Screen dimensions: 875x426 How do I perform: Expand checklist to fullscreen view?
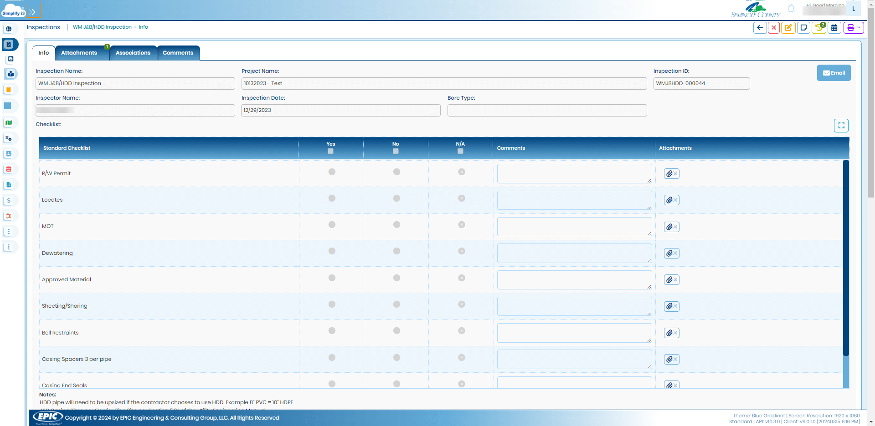pos(841,126)
